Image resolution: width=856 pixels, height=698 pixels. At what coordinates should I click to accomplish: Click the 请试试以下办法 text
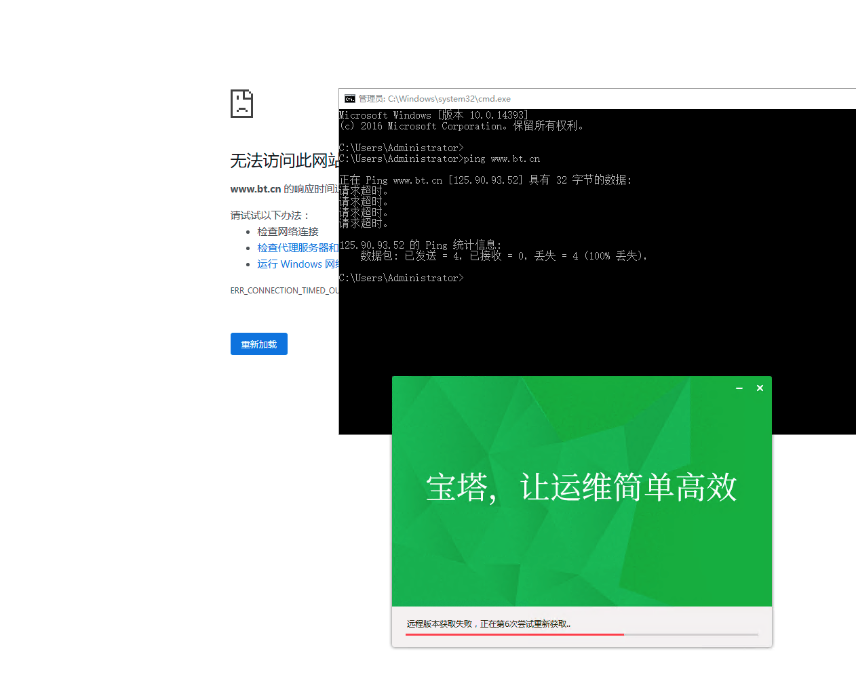(270, 215)
